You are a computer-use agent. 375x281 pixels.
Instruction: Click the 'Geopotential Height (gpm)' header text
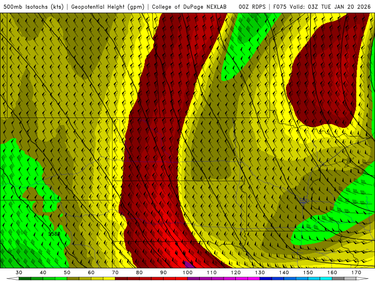click(108, 7)
